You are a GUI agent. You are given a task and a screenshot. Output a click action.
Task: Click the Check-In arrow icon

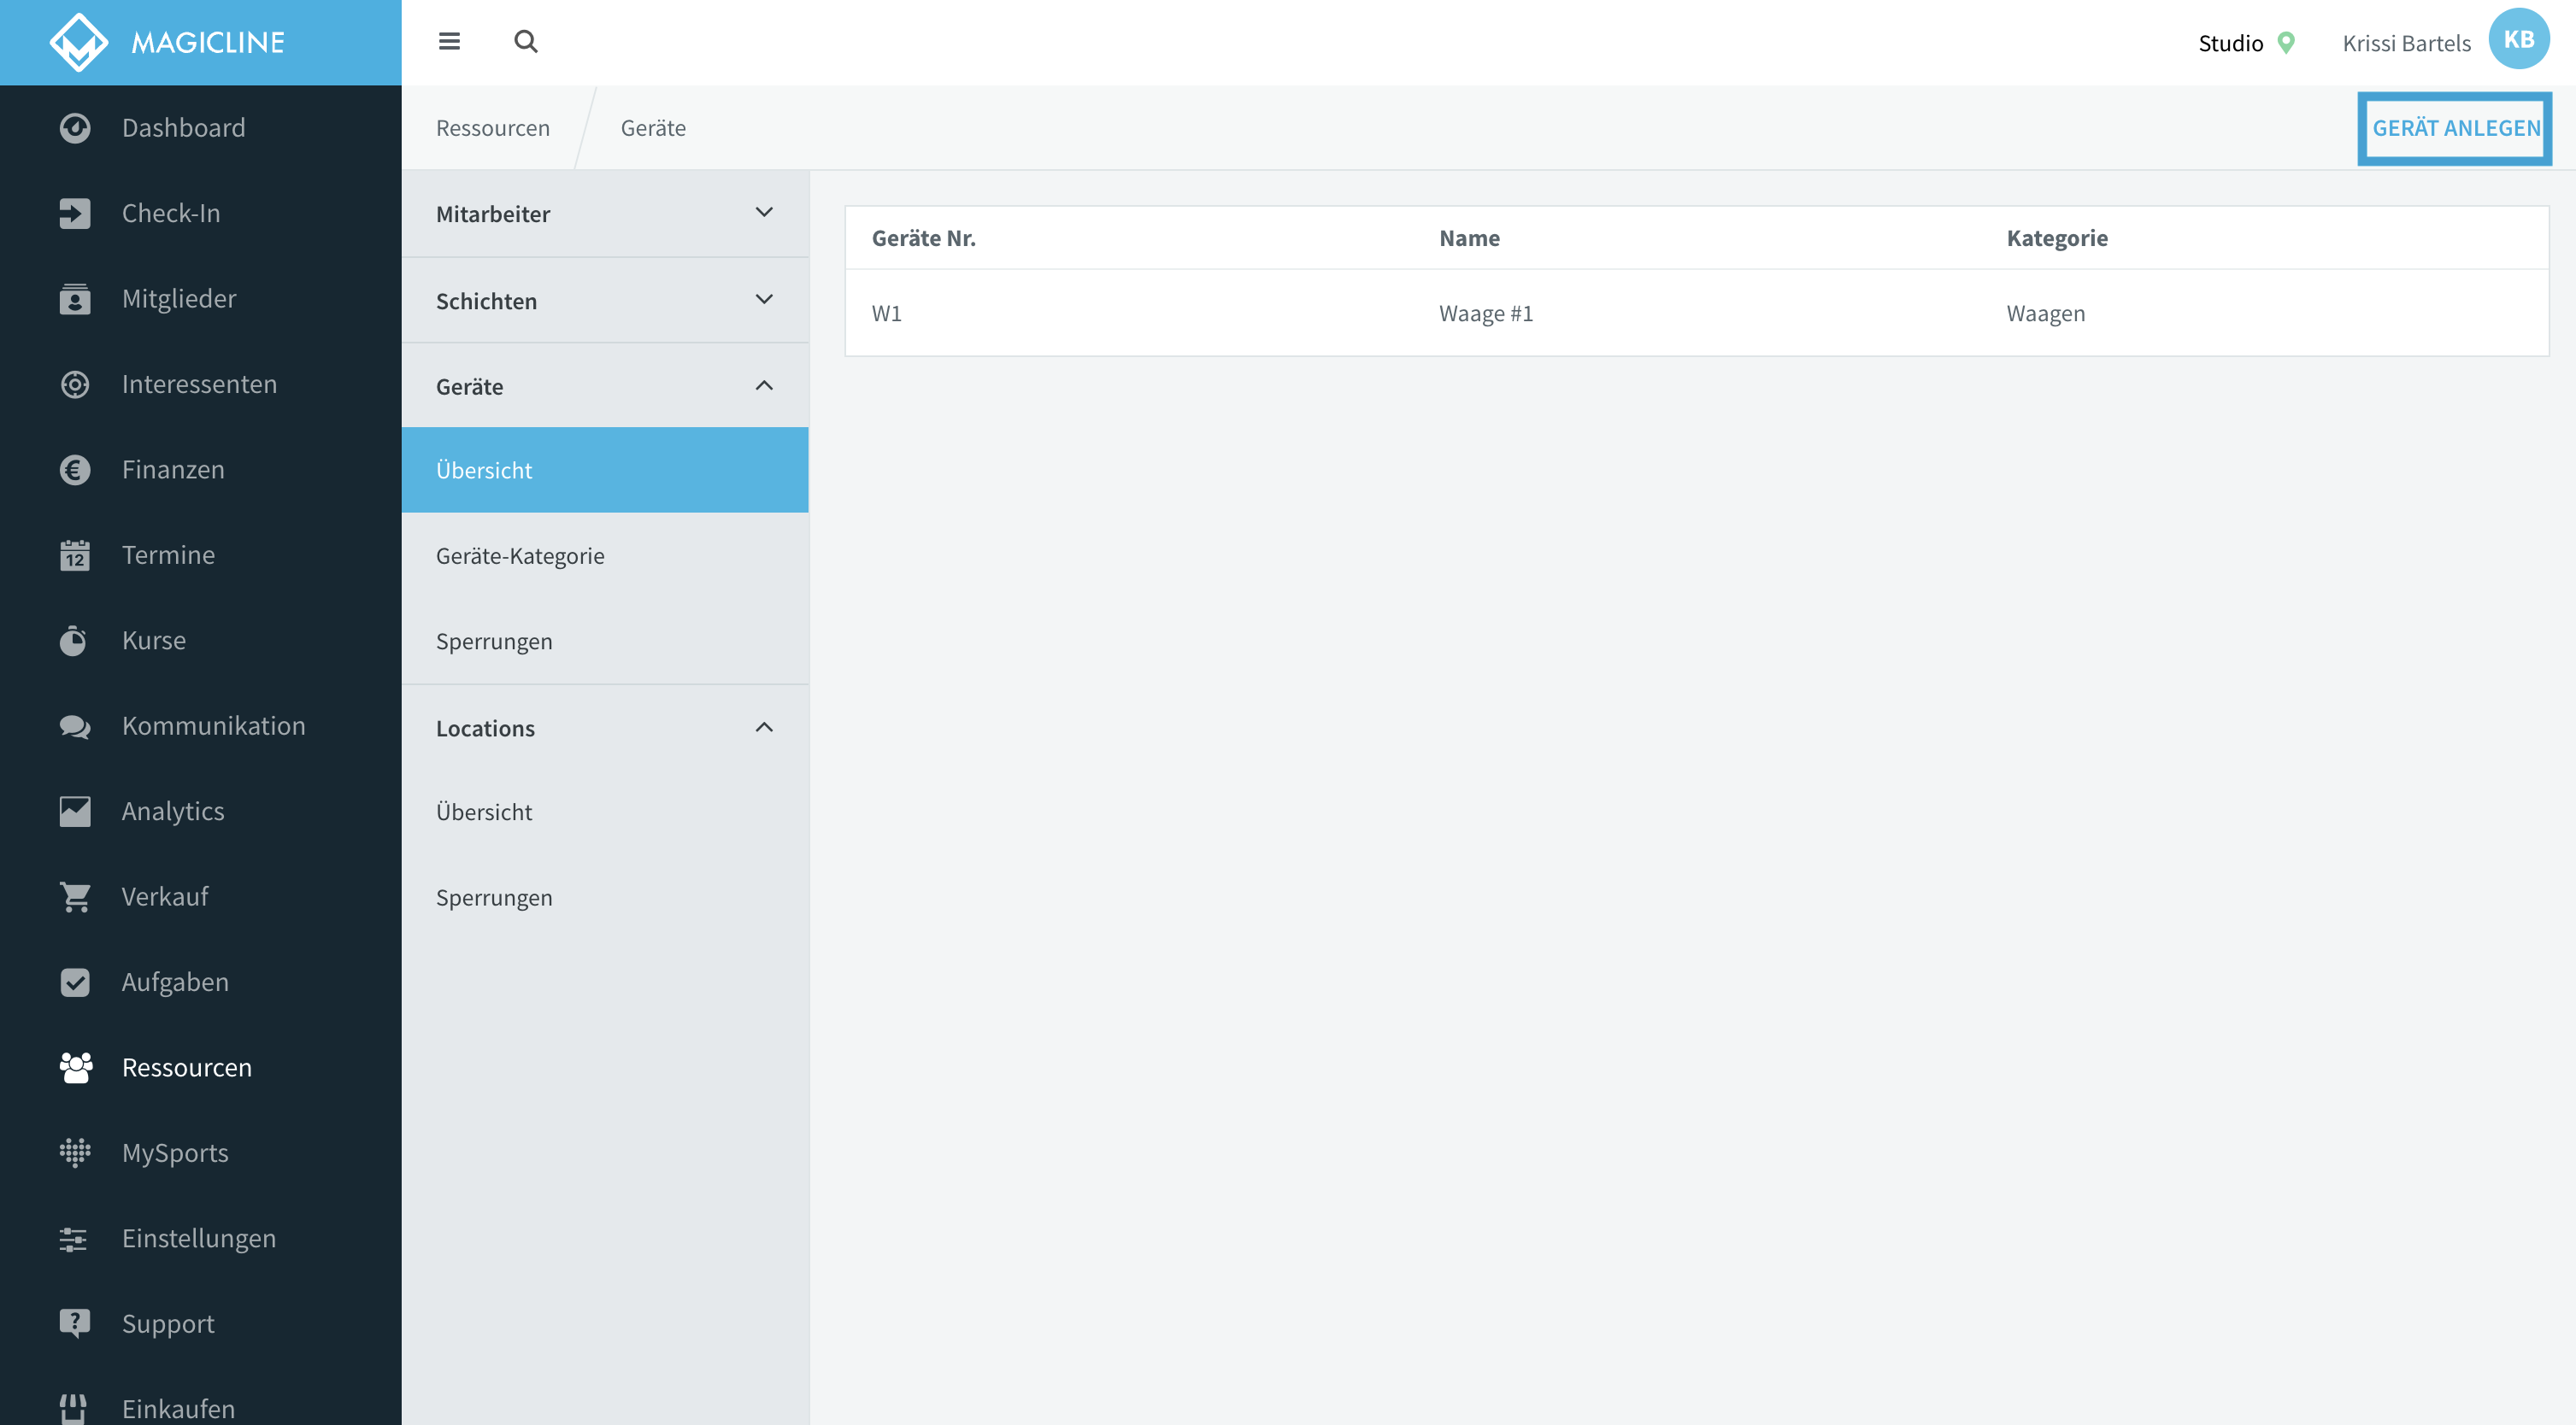point(75,213)
